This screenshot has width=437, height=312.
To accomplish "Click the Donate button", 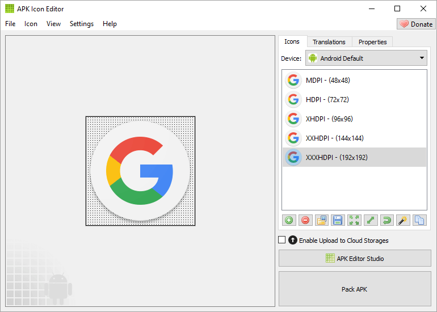I will 416,24.
